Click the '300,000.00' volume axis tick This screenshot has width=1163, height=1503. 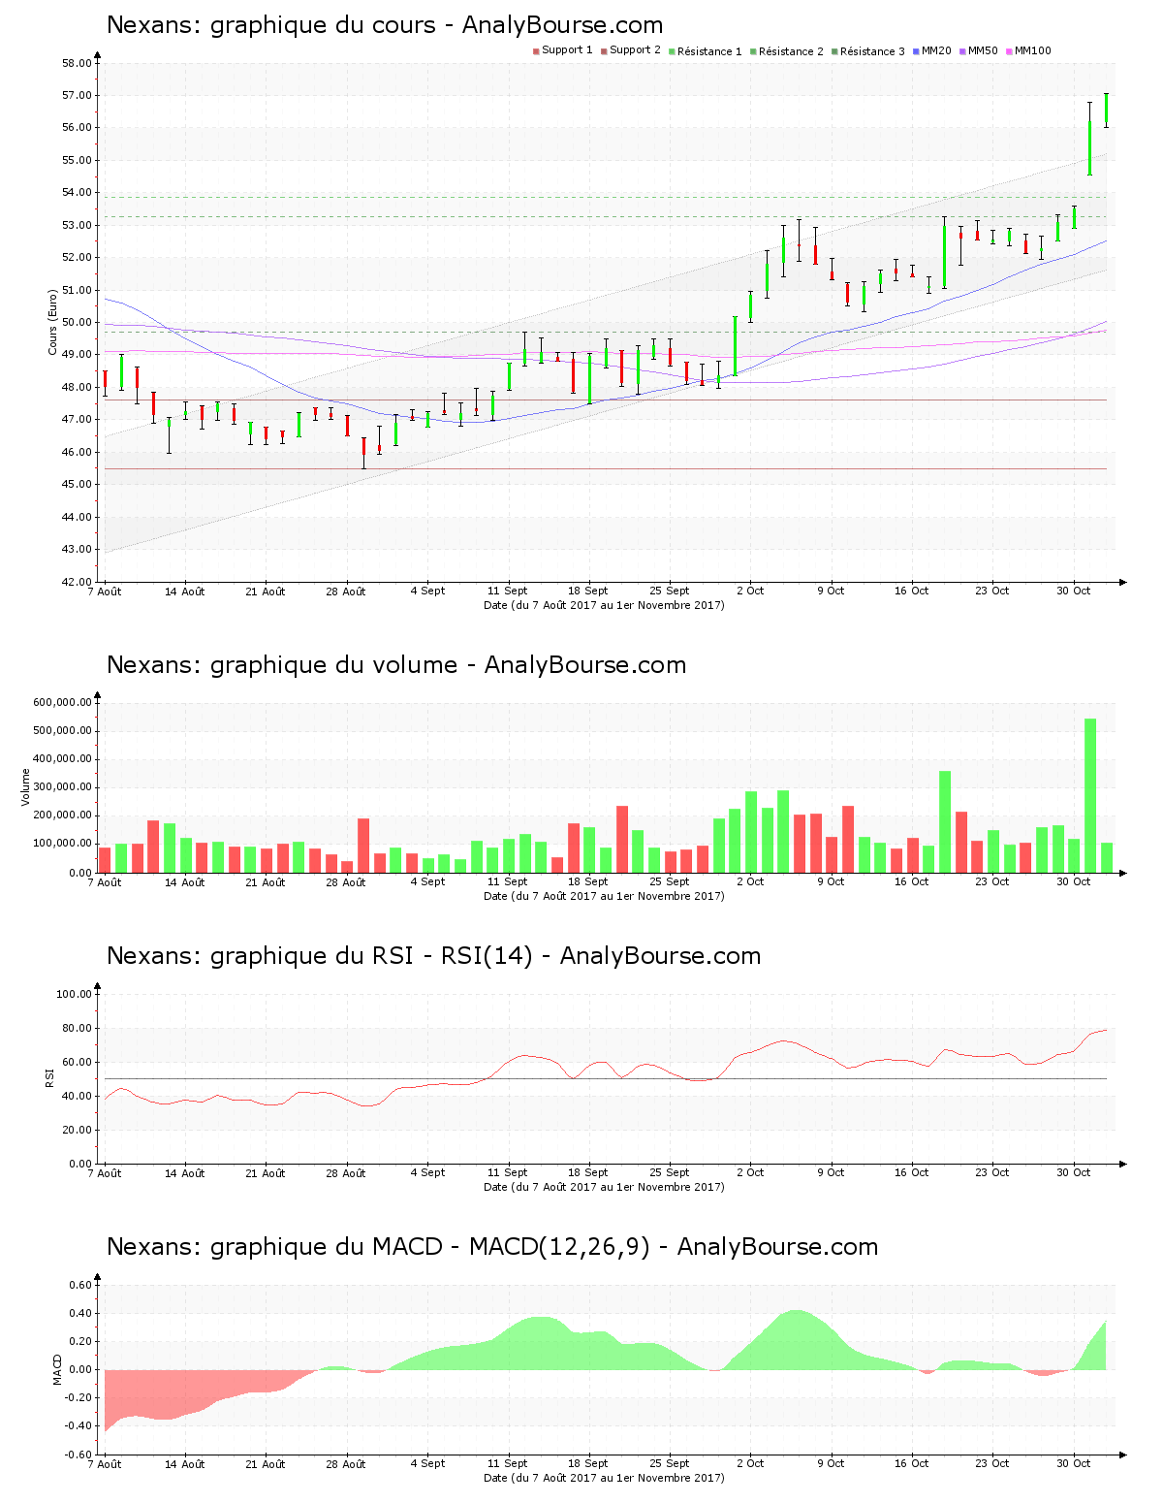pyautogui.click(x=63, y=787)
